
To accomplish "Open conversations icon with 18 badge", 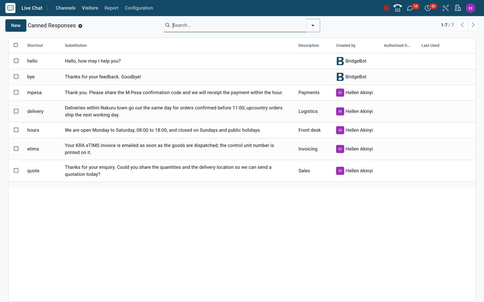I will point(410,8).
